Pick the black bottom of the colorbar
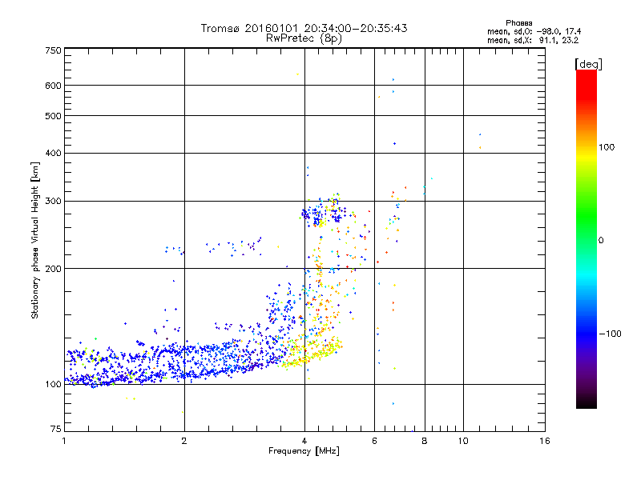Viewport: 641px width, 480px height. click(587, 402)
